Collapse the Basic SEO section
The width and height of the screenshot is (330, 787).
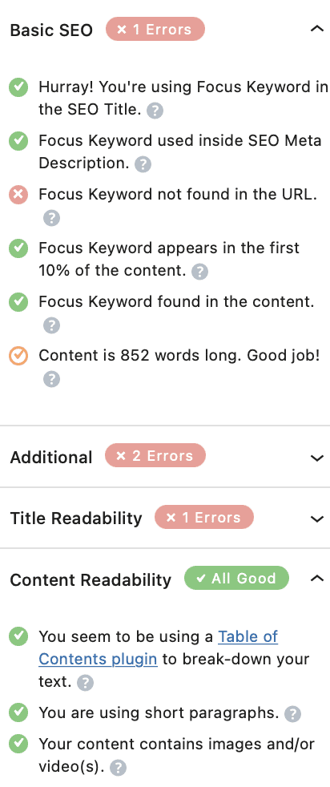click(317, 29)
